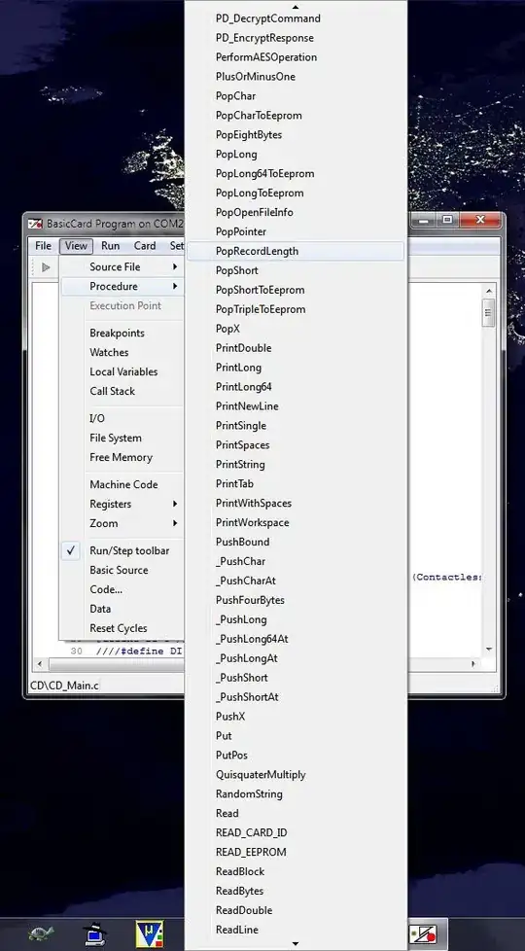
Task: Open the File System view
Action: tap(115, 438)
